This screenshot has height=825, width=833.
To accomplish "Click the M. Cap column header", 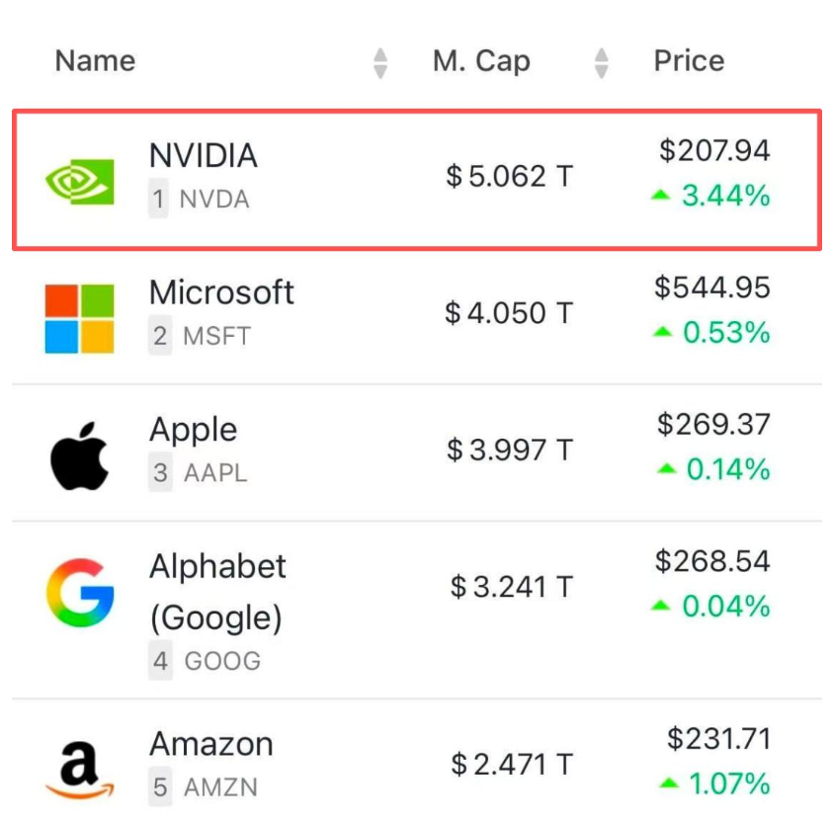I will pos(481,61).
